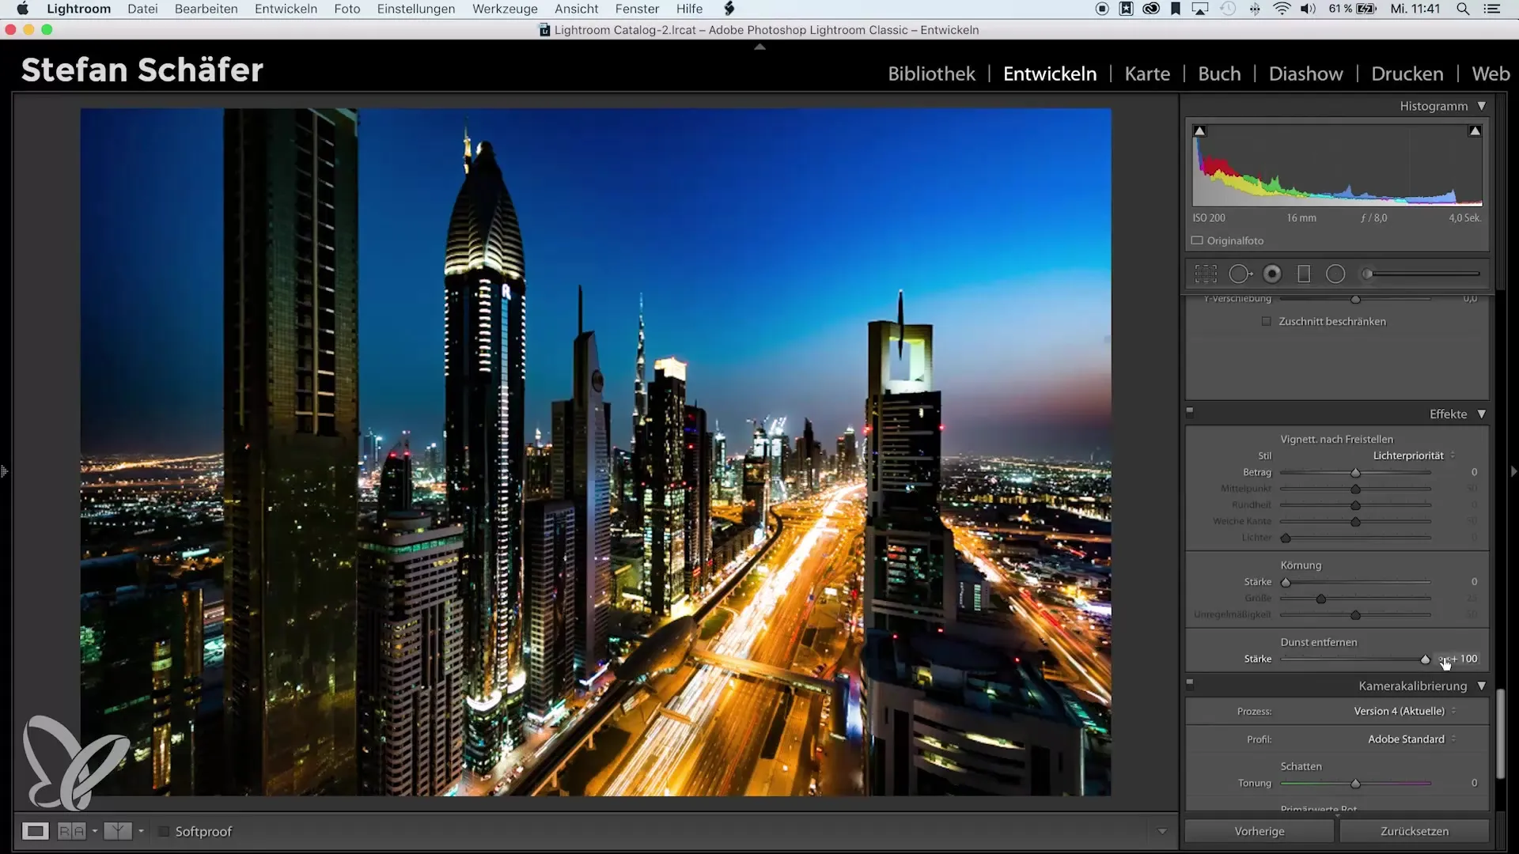Viewport: 1519px width, 854px height.
Task: Open the Werkzeuge menu
Action: click(505, 9)
